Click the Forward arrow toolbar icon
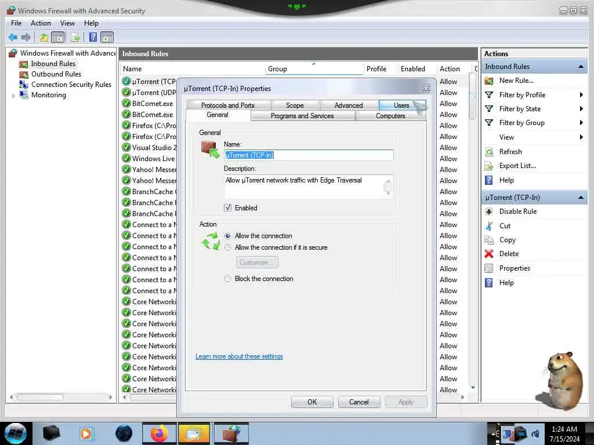Viewport: 594px width, 445px height. 26,37
